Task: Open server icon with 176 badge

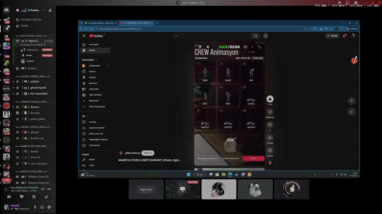Action: [x=6, y=71]
